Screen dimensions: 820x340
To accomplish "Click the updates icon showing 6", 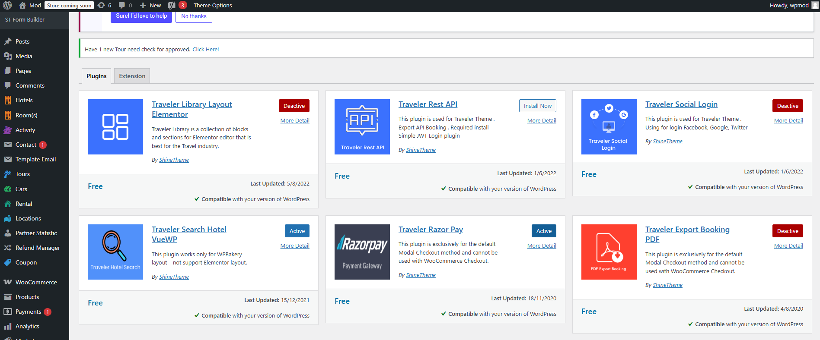I will 101,5.
